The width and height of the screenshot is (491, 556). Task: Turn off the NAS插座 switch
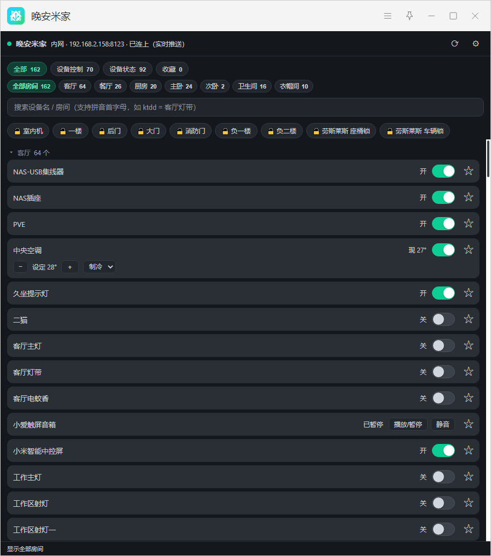coord(443,197)
